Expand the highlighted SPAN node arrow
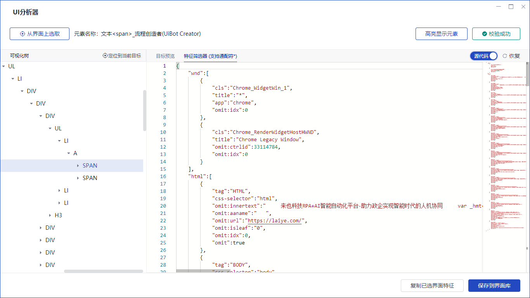 pos(78,166)
